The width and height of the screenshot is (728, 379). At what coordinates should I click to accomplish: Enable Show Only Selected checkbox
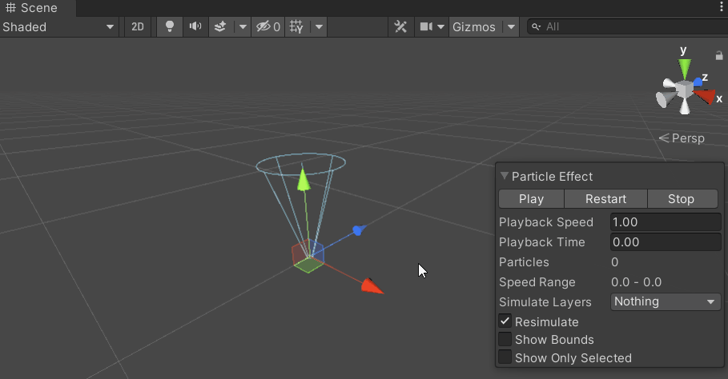click(505, 357)
